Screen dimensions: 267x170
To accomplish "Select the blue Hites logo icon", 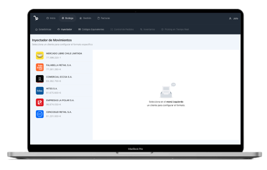I will [x=39, y=90].
